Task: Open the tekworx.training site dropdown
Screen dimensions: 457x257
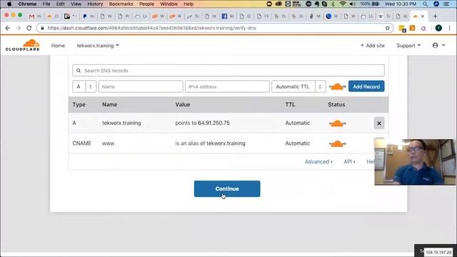Action: pyautogui.click(x=98, y=46)
